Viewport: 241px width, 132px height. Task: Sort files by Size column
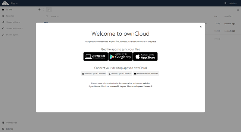coord(215,16)
